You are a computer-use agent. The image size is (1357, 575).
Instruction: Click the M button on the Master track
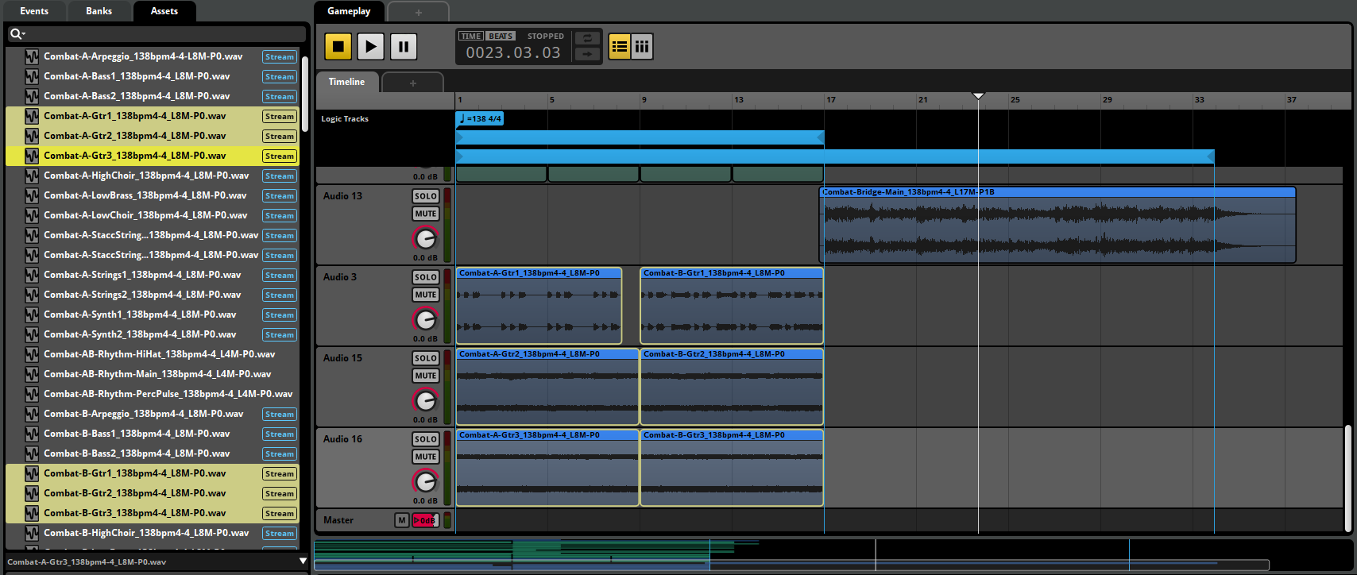pyautogui.click(x=402, y=520)
